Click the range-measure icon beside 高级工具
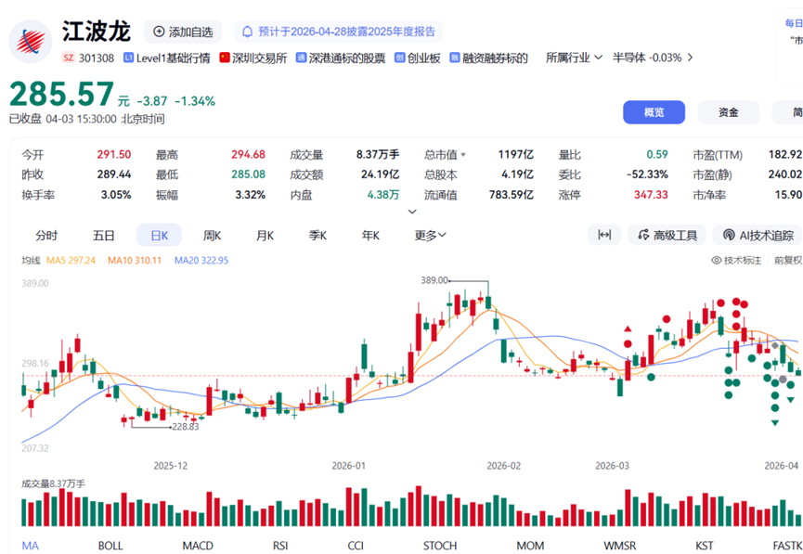The height and width of the screenshot is (554, 803). click(x=604, y=236)
